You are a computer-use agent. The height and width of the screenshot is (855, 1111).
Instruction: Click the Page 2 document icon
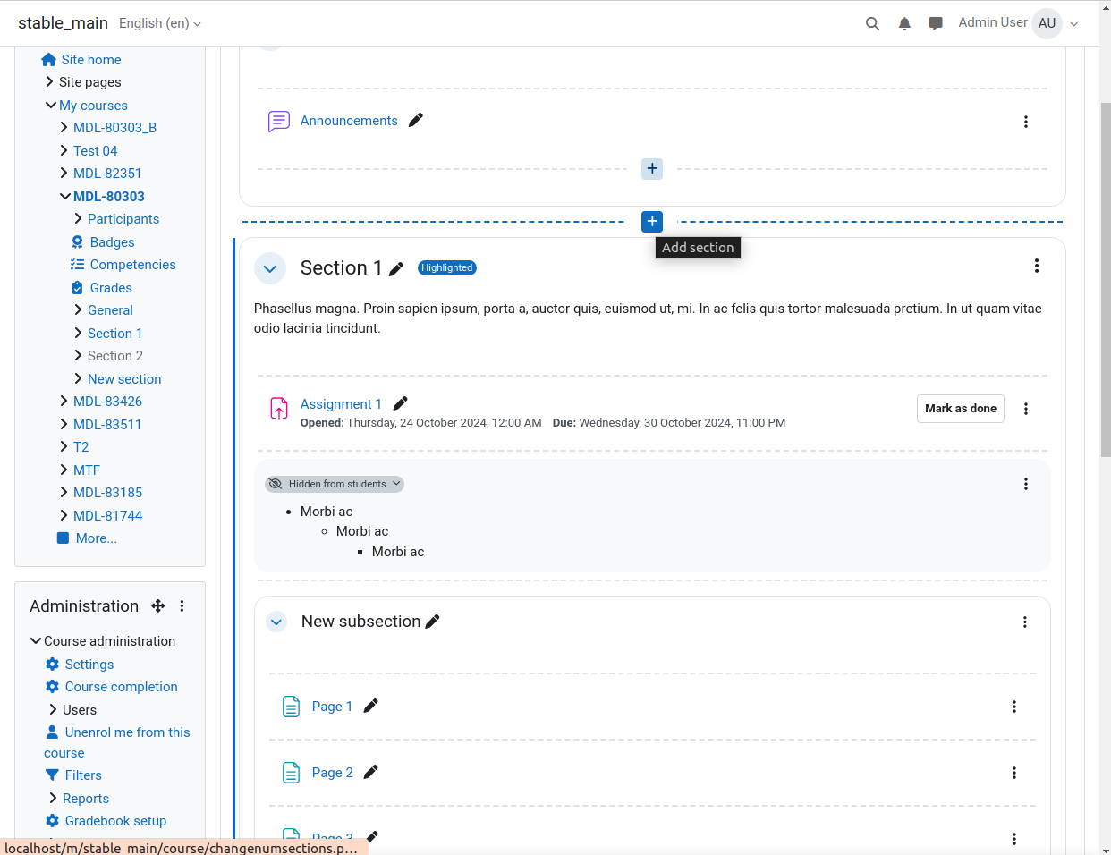tap(291, 773)
